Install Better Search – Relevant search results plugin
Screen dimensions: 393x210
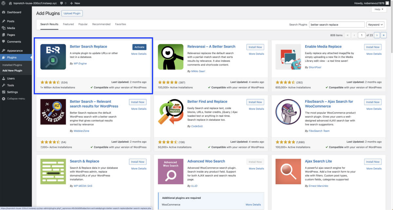click(x=138, y=102)
